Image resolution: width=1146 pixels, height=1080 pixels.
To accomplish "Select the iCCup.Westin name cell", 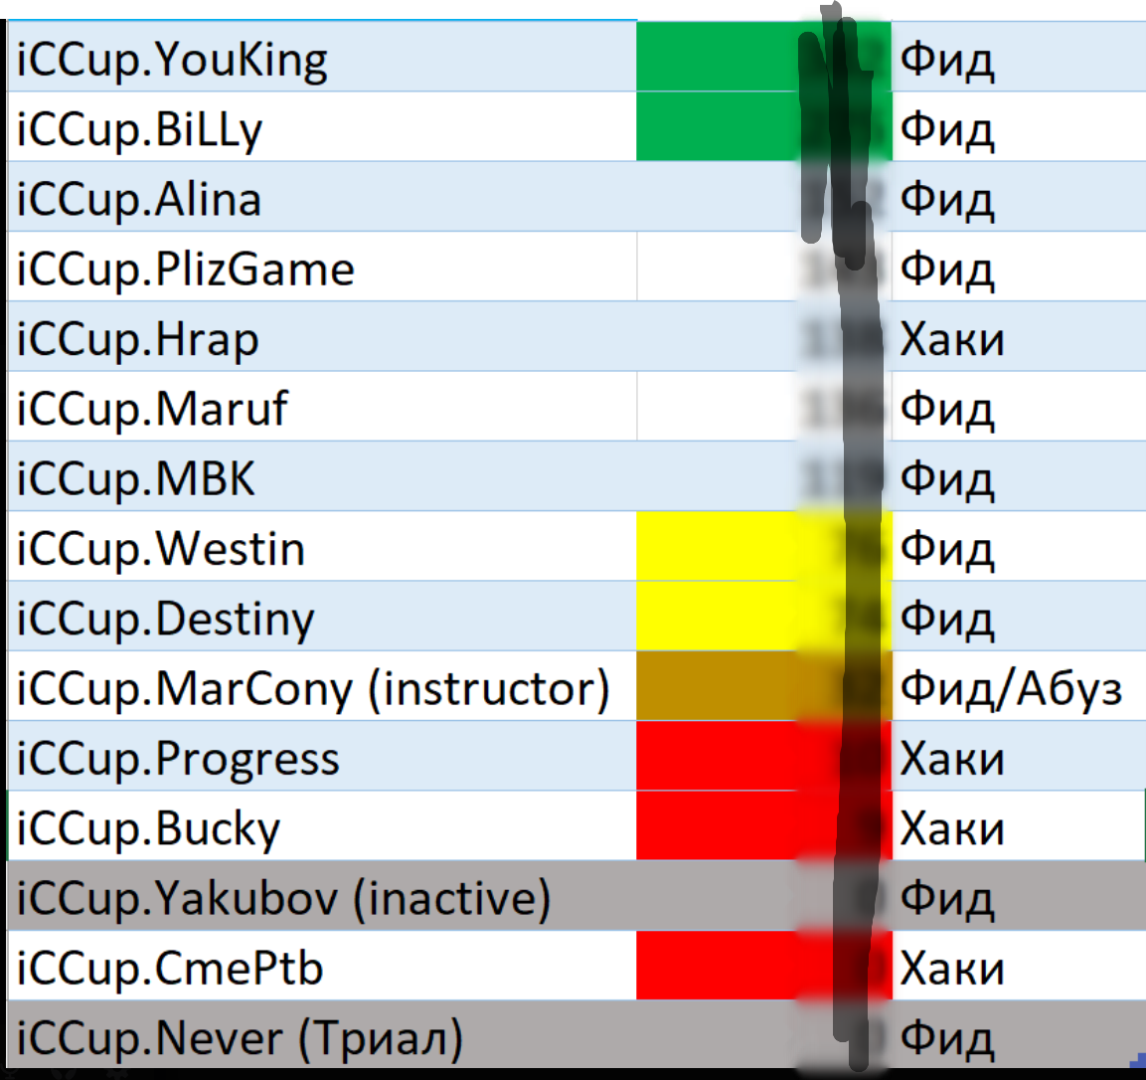I will [x=322, y=546].
